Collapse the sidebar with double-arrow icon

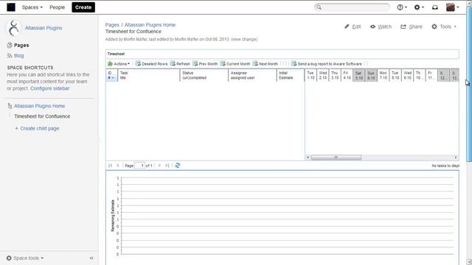point(91,258)
